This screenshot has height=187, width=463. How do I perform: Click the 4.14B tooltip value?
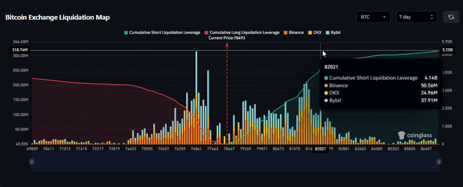click(431, 78)
